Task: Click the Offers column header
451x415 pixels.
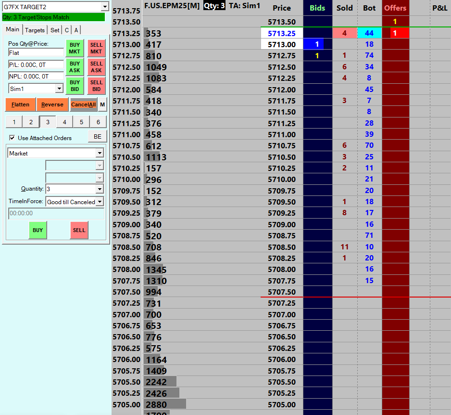Action: click(396, 8)
